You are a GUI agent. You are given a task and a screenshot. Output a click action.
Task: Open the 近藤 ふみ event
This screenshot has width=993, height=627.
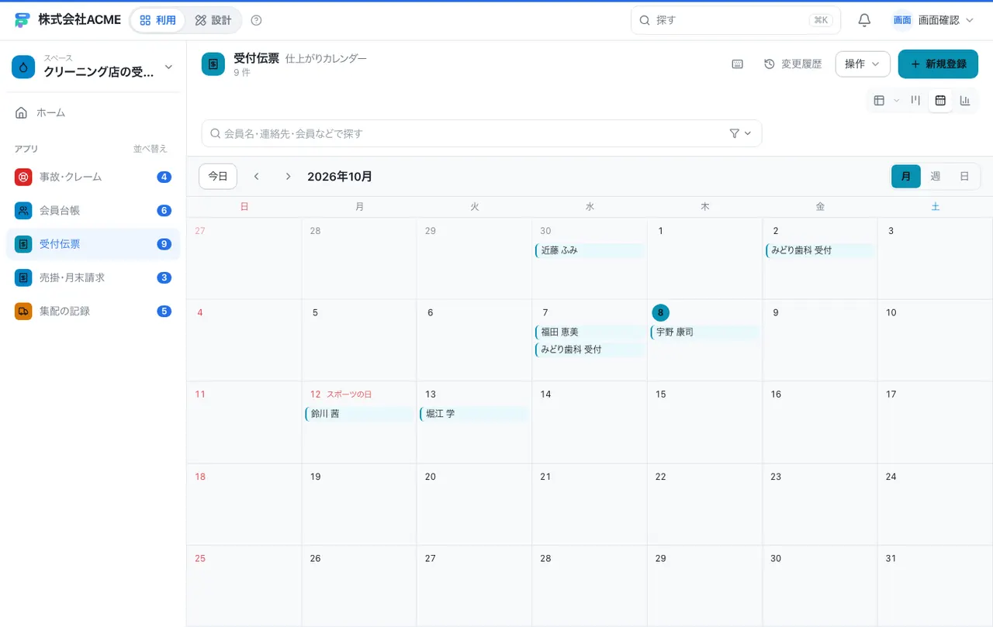tap(589, 250)
